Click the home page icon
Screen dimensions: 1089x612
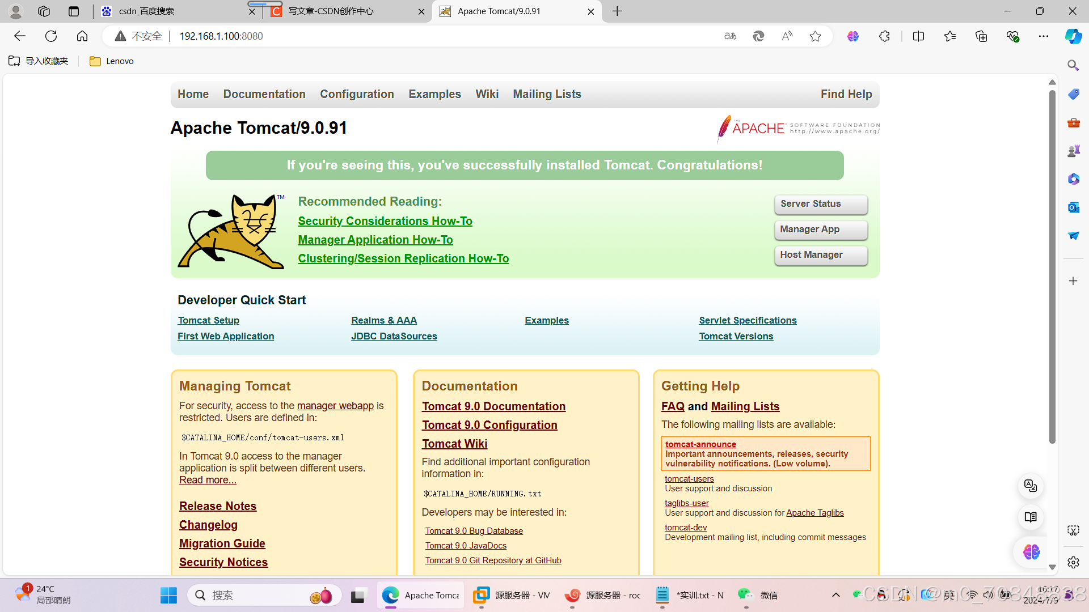click(82, 36)
